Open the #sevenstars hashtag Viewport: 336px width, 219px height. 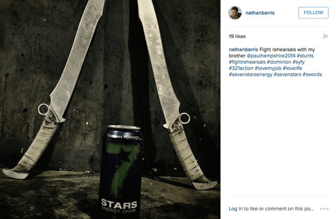tap(287, 74)
